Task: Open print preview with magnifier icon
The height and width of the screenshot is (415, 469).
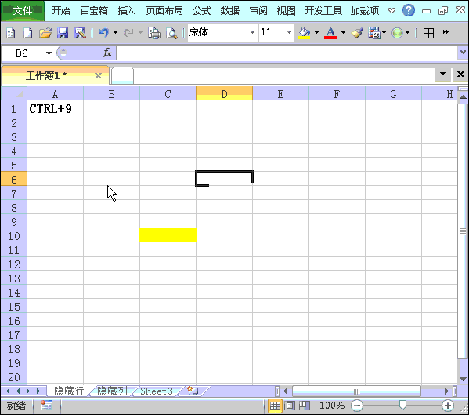Action: pos(171,33)
